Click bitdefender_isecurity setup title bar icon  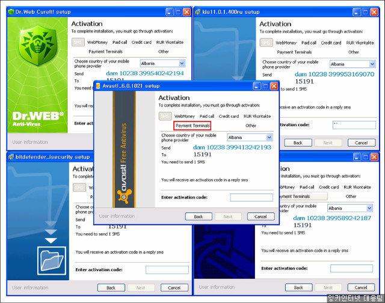tap(11, 157)
